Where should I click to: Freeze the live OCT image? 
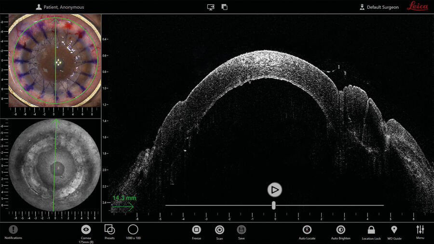coord(197,230)
